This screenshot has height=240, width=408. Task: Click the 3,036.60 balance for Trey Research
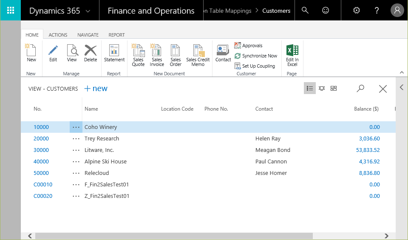click(369, 139)
